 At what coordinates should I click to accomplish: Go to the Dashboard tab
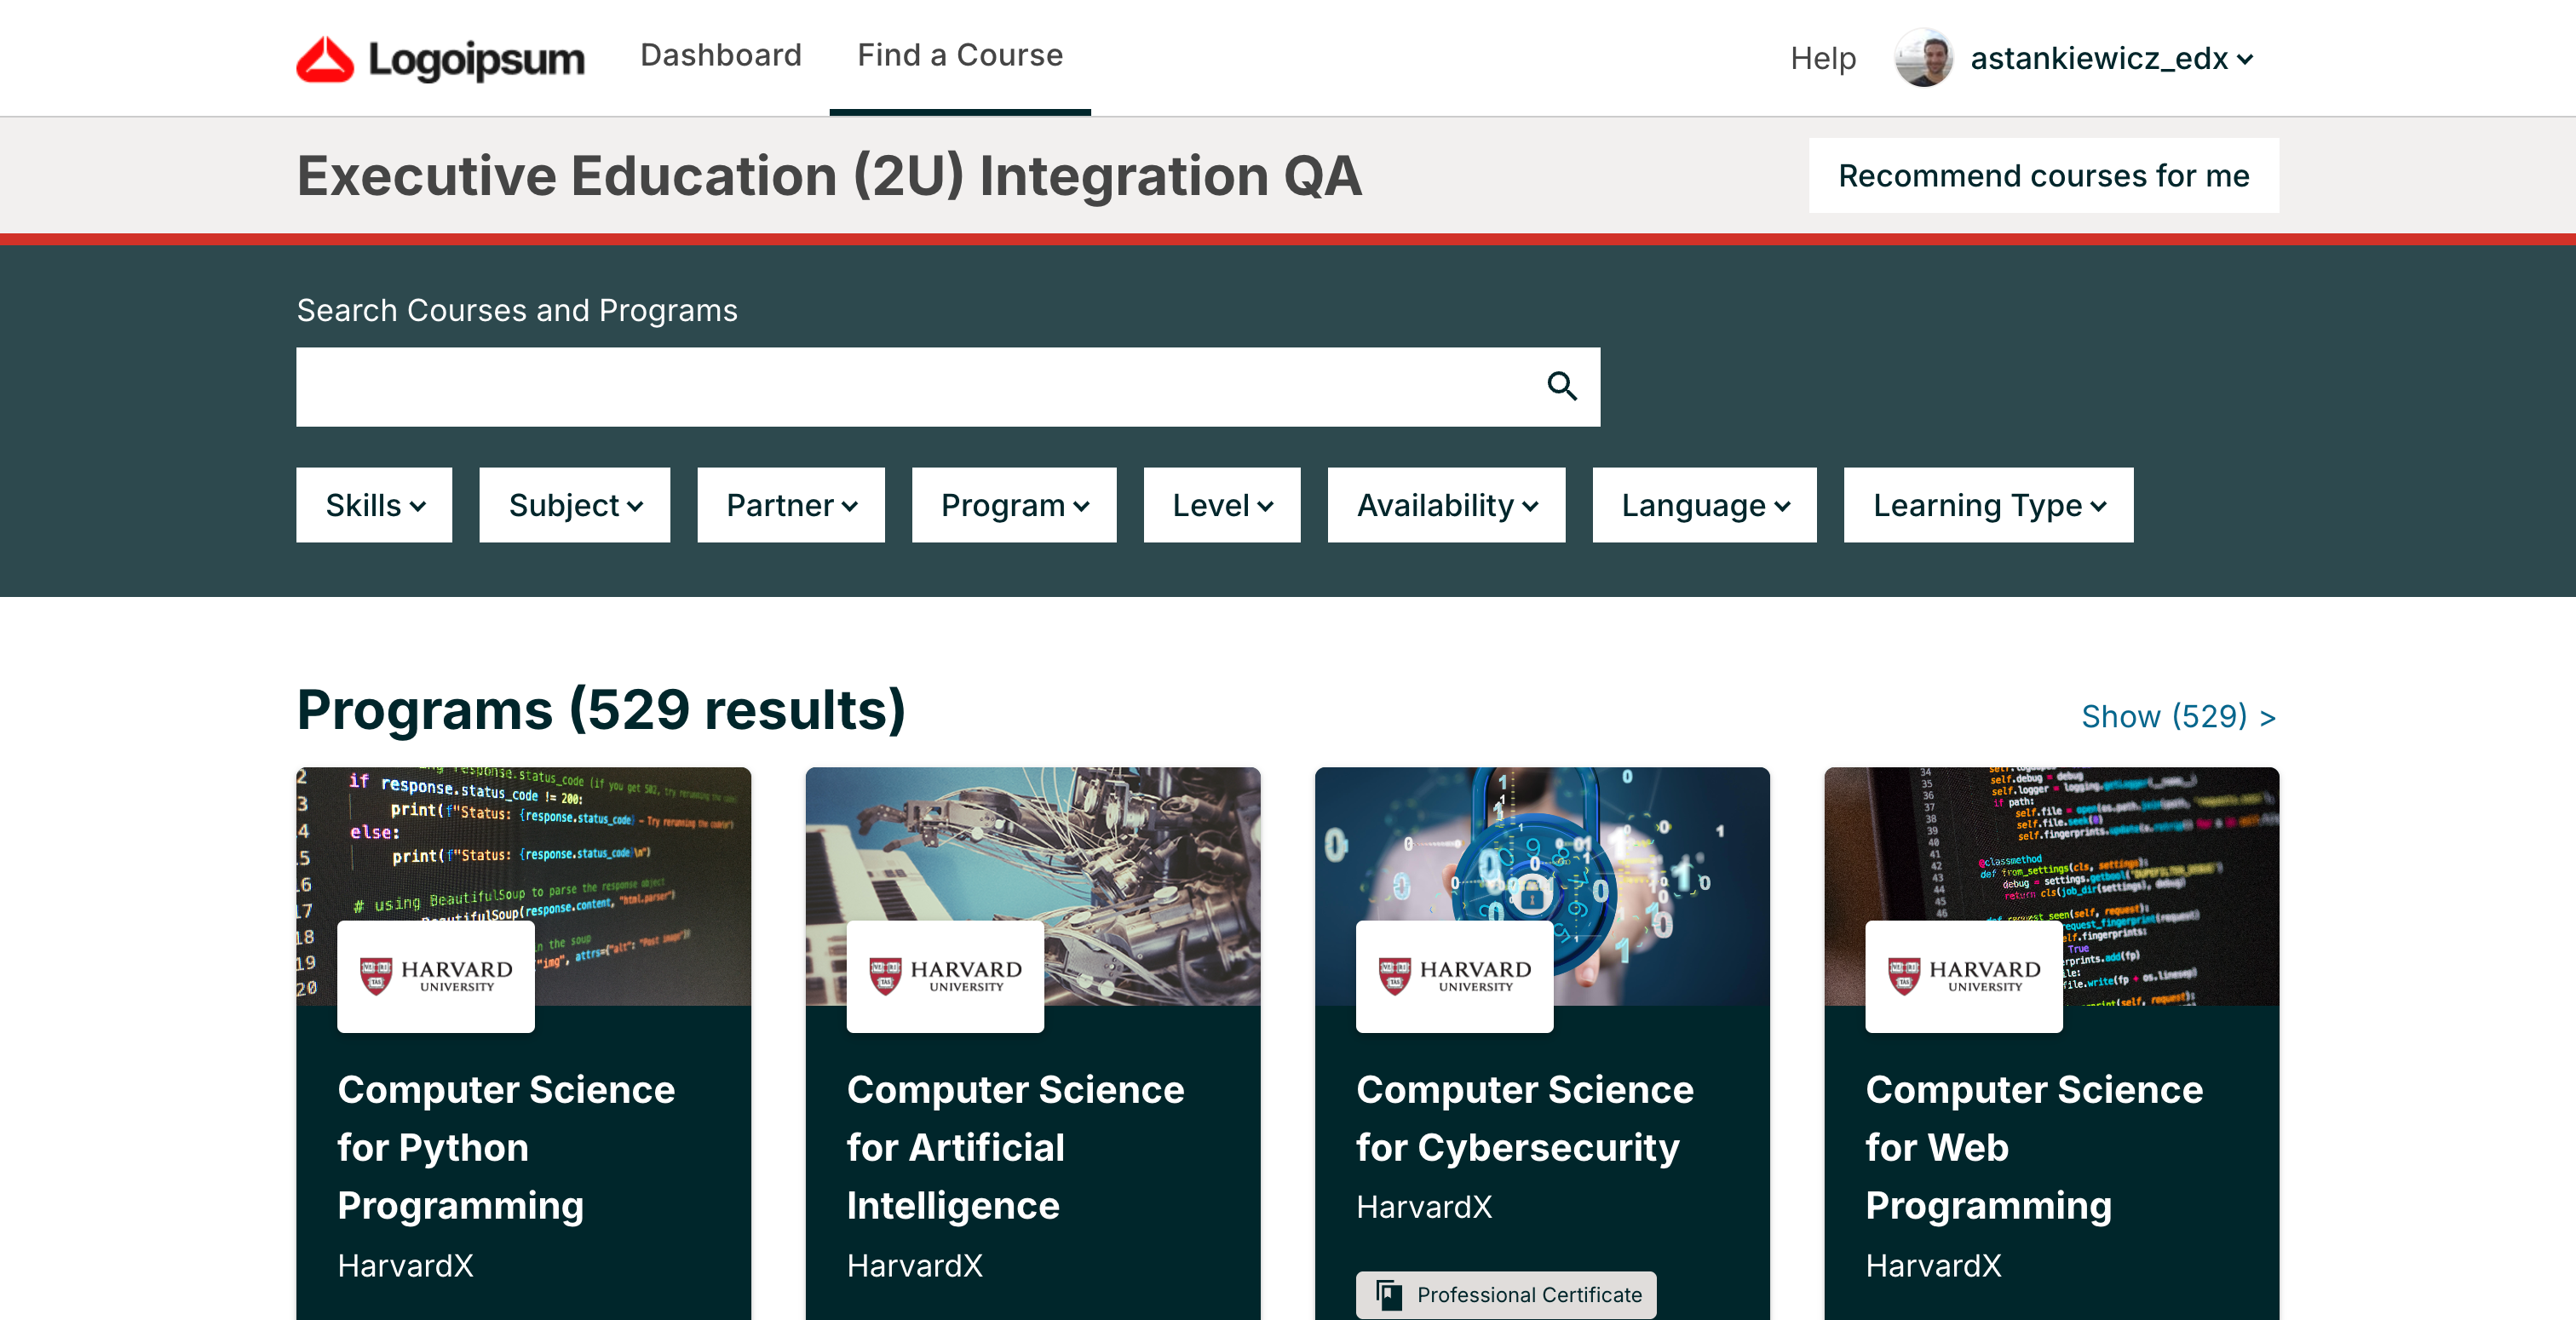721,55
